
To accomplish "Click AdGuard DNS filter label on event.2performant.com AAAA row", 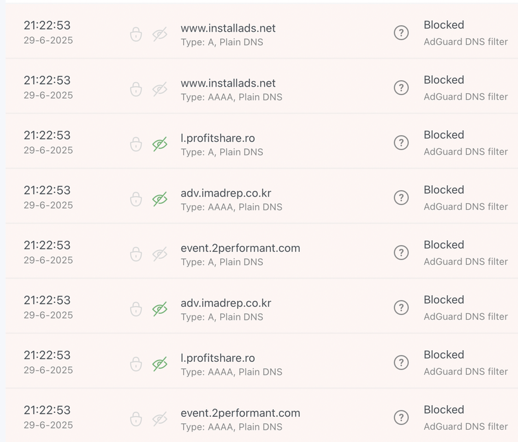I will pos(466,426).
